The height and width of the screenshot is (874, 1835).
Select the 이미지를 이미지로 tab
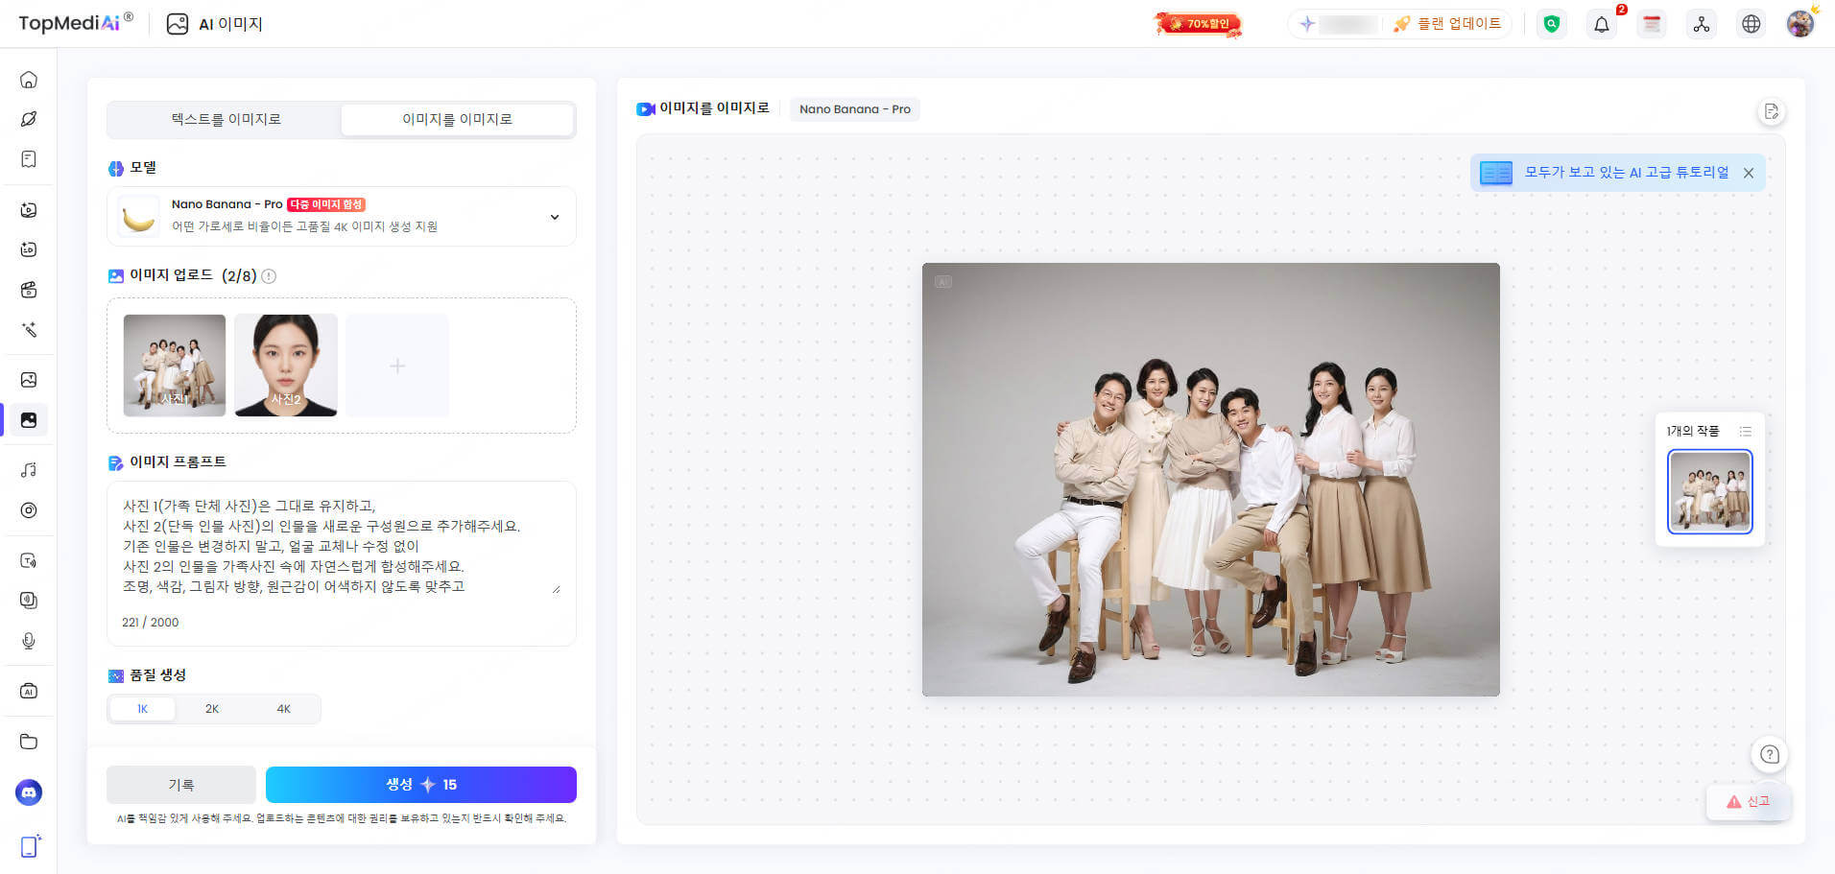(457, 120)
